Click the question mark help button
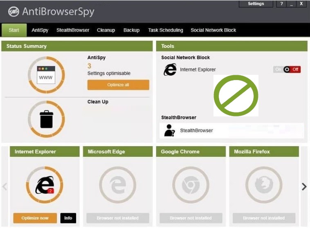Screen dimensions: 310x228 tap(281, 4)
